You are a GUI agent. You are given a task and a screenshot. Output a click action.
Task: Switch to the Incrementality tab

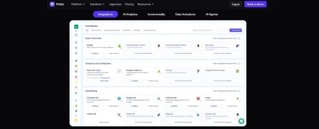(x=156, y=14)
